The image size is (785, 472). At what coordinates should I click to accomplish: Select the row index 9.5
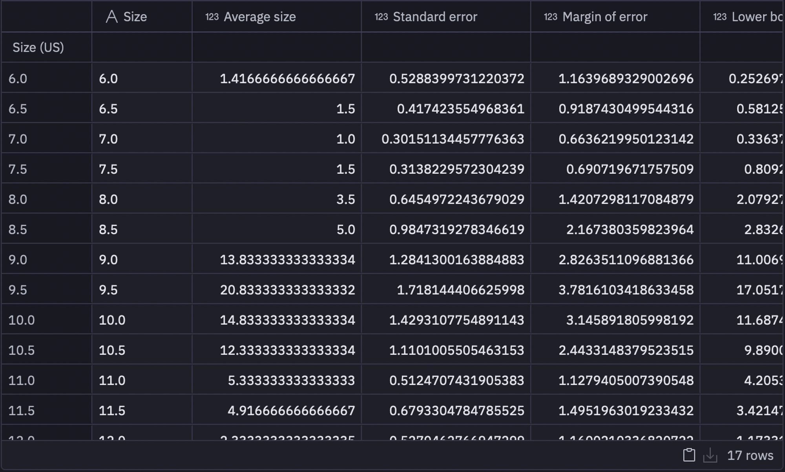coord(18,290)
